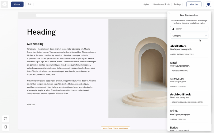The image size is (214, 133).
Task: Click the Create button
Action: coord(17,4)
